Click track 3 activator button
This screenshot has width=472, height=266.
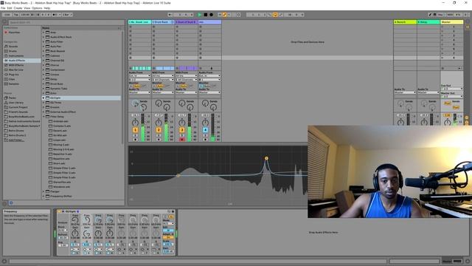coord(182,130)
